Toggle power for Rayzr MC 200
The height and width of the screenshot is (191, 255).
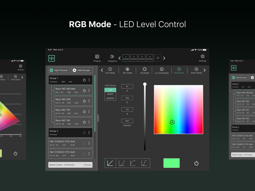pyautogui.click(x=84, y=101)
